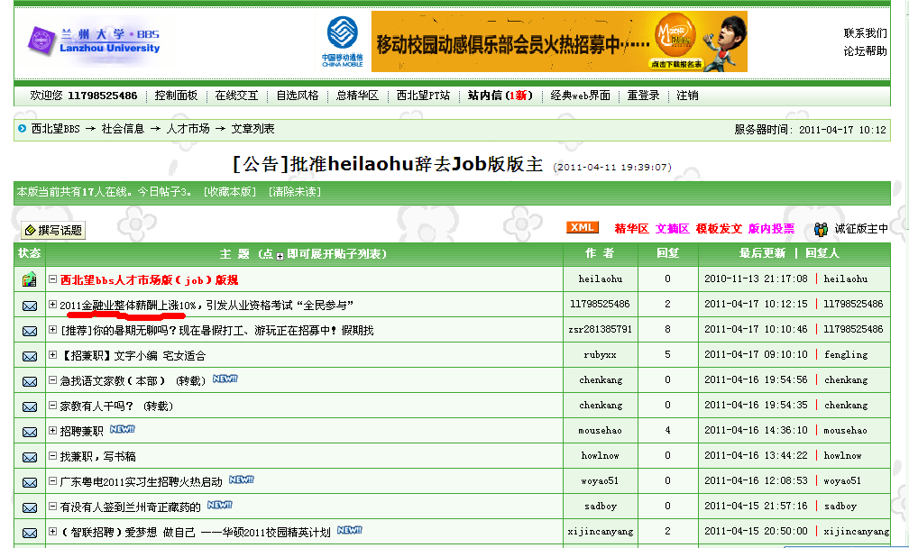The height and width of the screenshot is (548, 909).
Task: Click the 移动校园动感俱乐部 banner ad
Action: pyautogui.click(x=559, y=41)
